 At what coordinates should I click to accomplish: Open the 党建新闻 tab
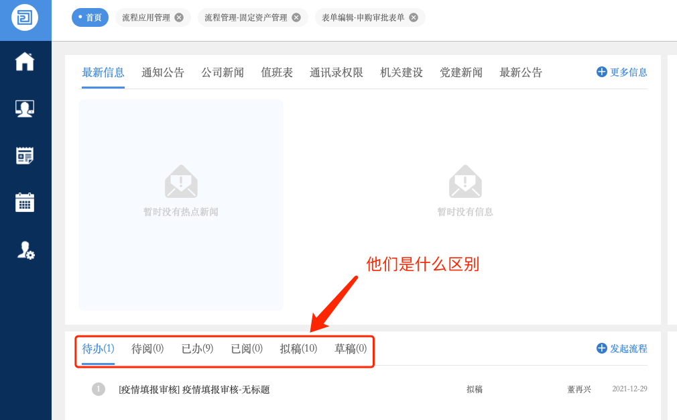(460, 72)
